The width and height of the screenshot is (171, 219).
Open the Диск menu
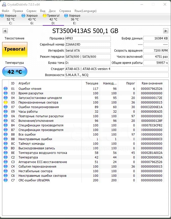point(52,11)
